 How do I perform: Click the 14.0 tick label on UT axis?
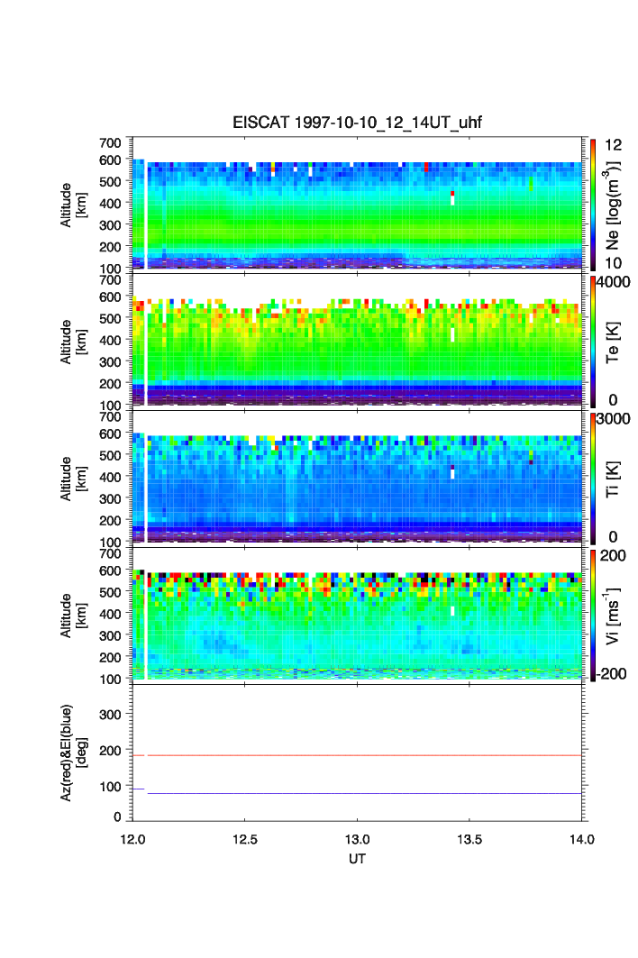coord(582,839)
